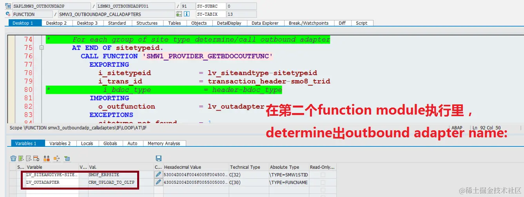The image size is (524, 197).
Task: Switch to the Desktop 2 tab
Action: (x=56, y=23)
